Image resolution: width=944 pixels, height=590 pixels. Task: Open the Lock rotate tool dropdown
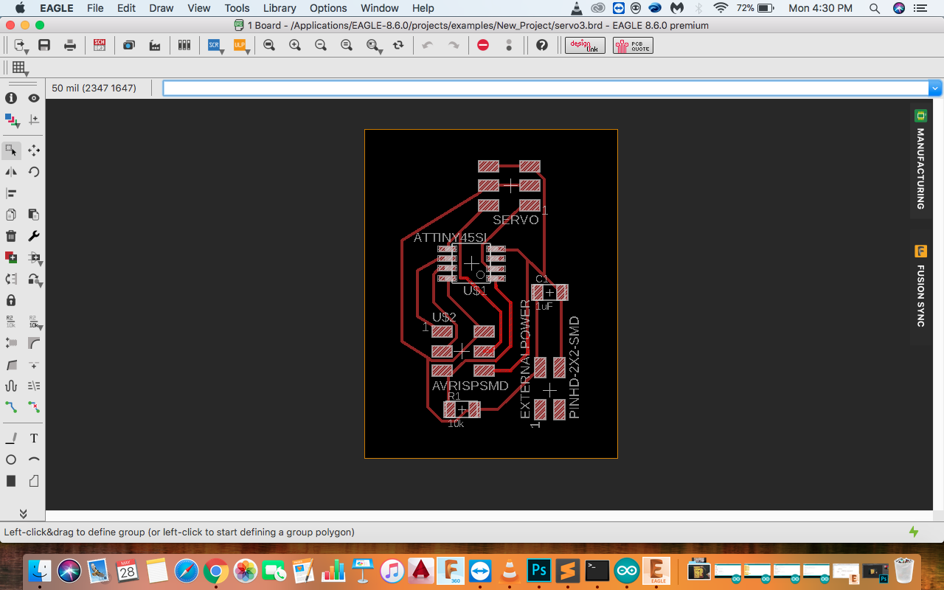click(x=35, y=280)
